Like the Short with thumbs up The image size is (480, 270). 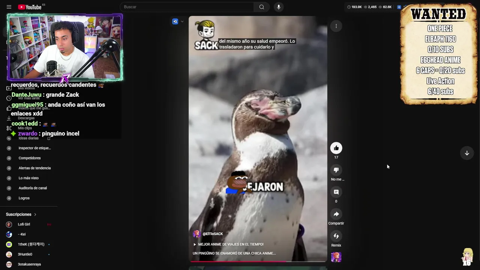point(336,148)
